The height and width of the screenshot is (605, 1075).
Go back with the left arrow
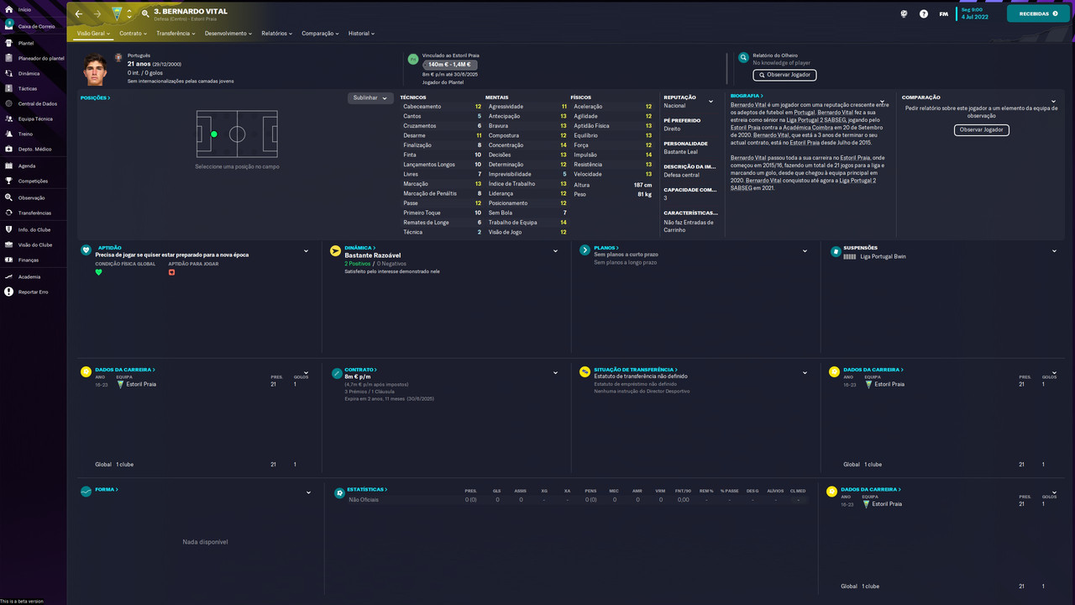[x=79, y=13]
